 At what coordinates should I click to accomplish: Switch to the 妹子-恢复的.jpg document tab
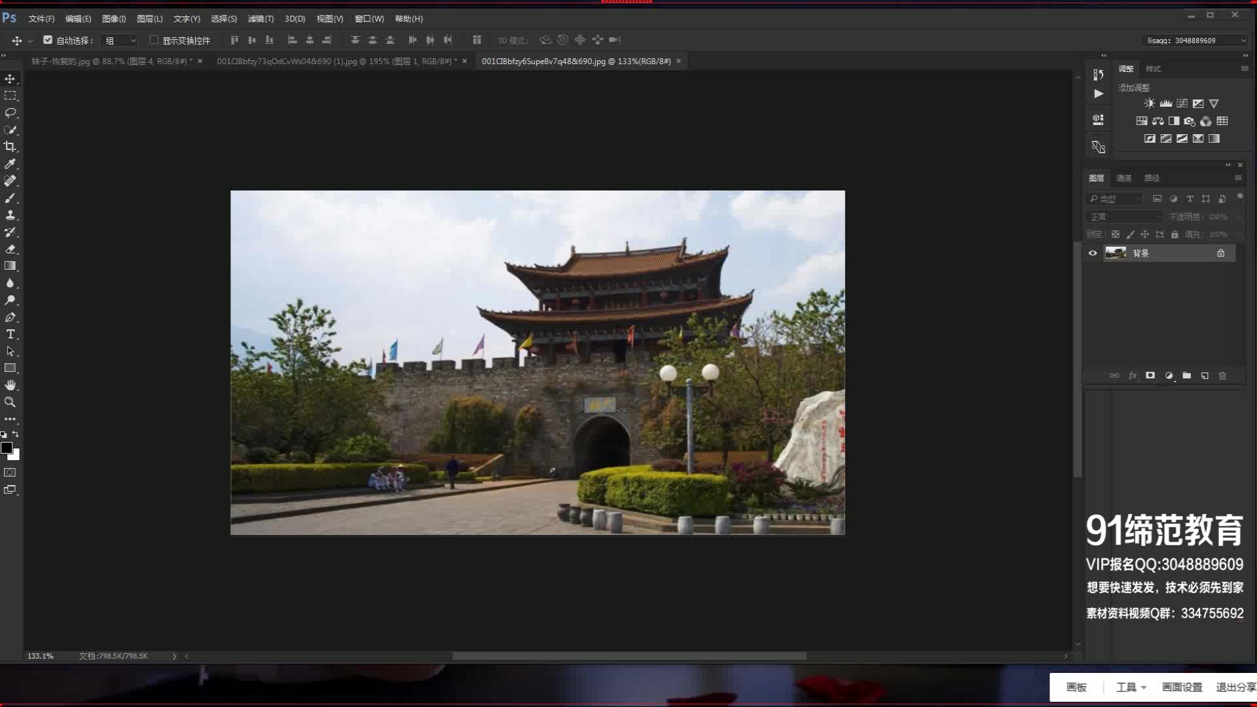pos(112,62)
